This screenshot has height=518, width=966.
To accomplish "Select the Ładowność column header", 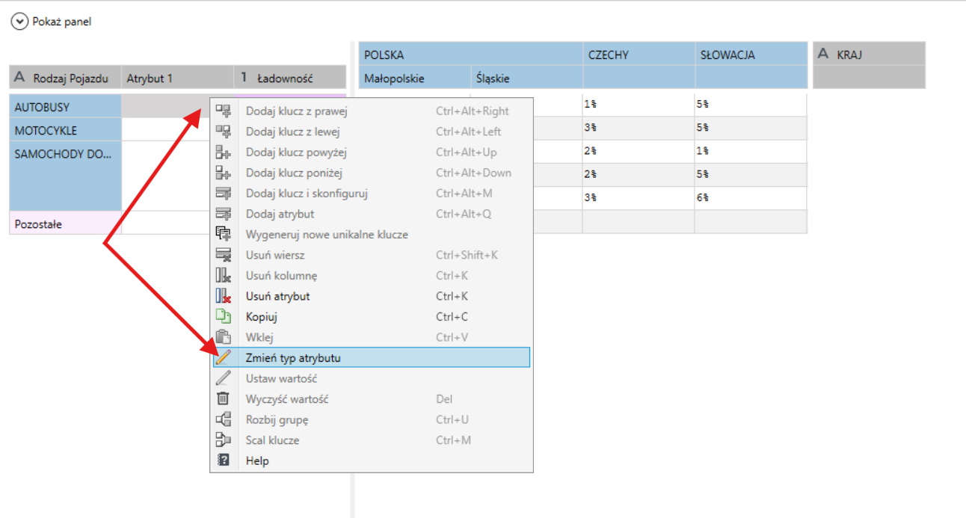I will click(x=290, y=78).
